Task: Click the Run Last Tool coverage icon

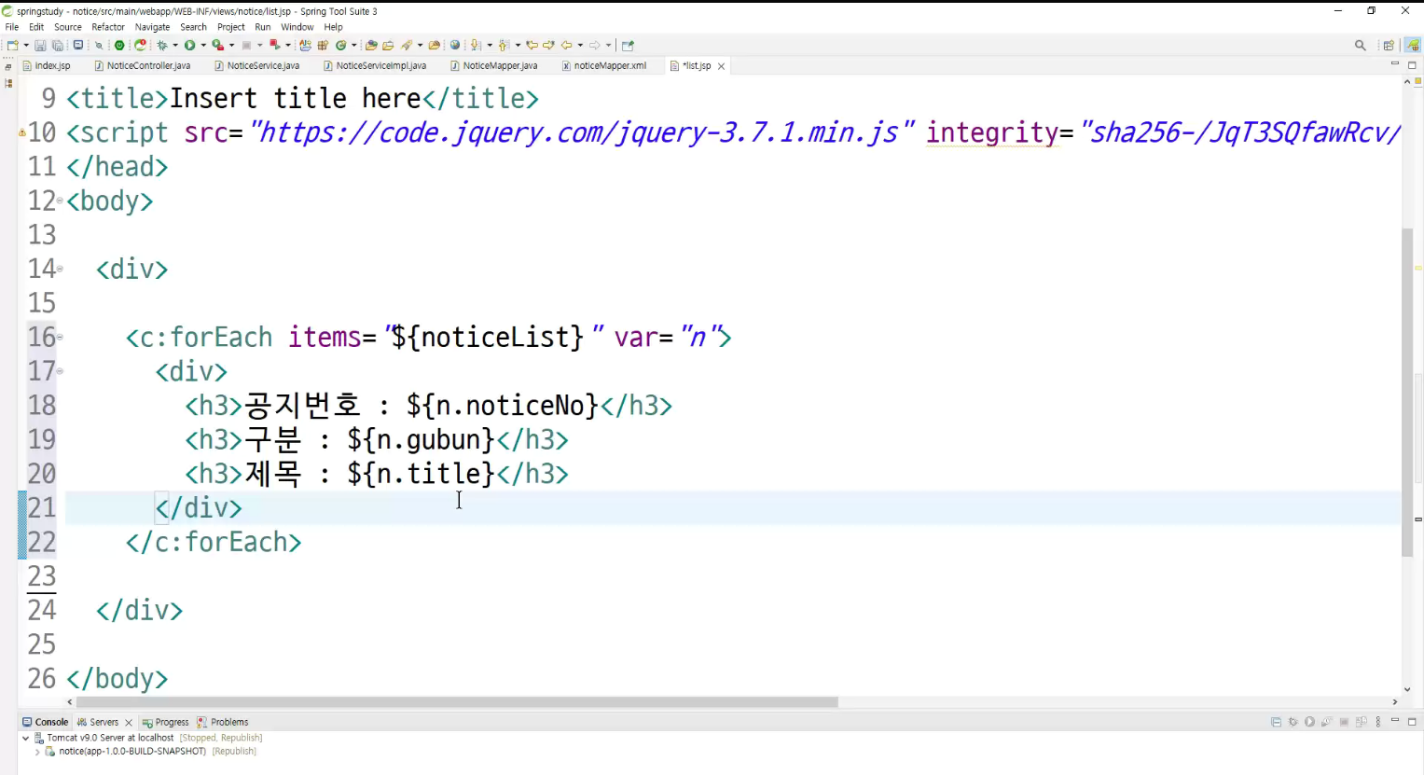Action: 218,45
